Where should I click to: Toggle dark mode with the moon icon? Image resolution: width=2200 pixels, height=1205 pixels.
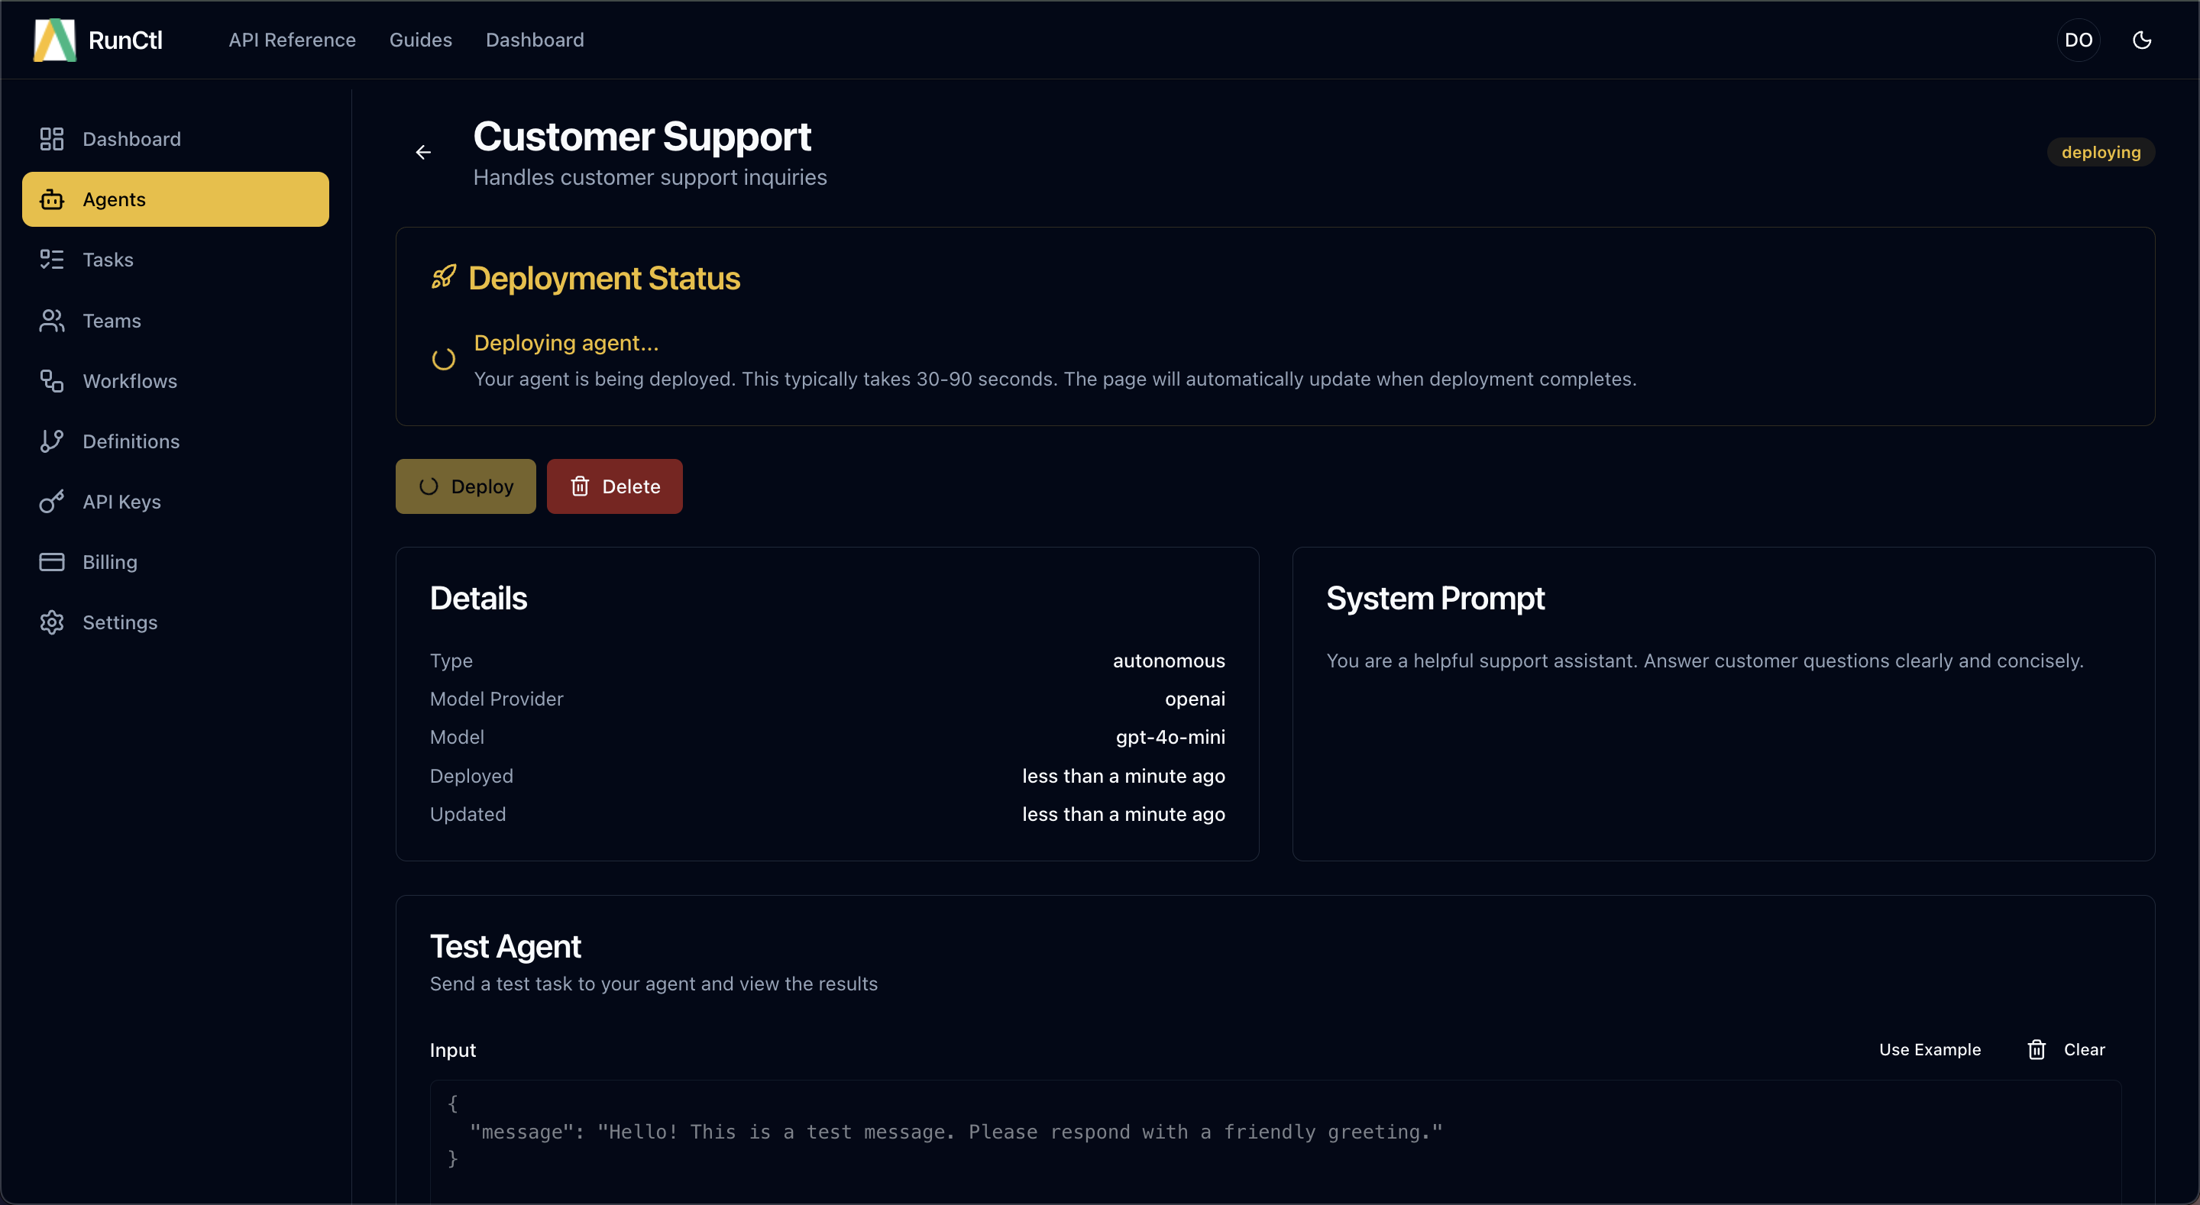click(x=2143, y=39)
